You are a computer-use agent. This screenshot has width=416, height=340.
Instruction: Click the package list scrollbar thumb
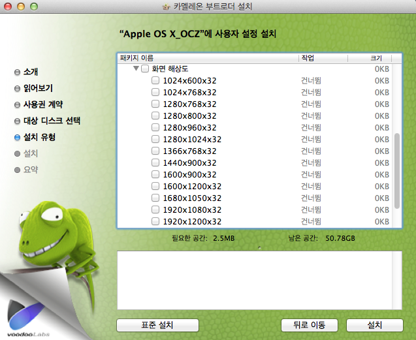tap(397, 171)
